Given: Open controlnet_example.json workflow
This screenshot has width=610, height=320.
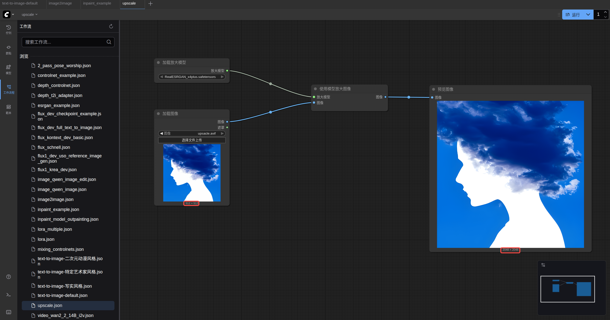Looking at the screenshot, I should 68,75.
